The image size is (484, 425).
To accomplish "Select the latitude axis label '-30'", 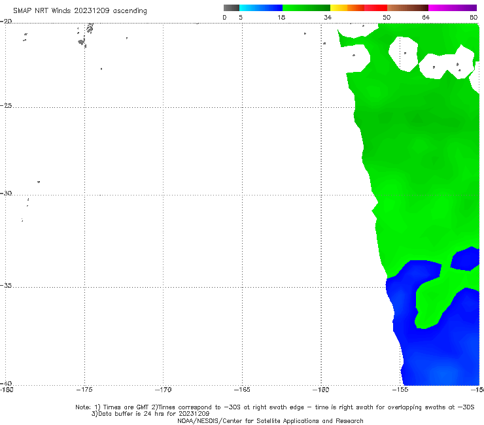I will pos(6,194).
